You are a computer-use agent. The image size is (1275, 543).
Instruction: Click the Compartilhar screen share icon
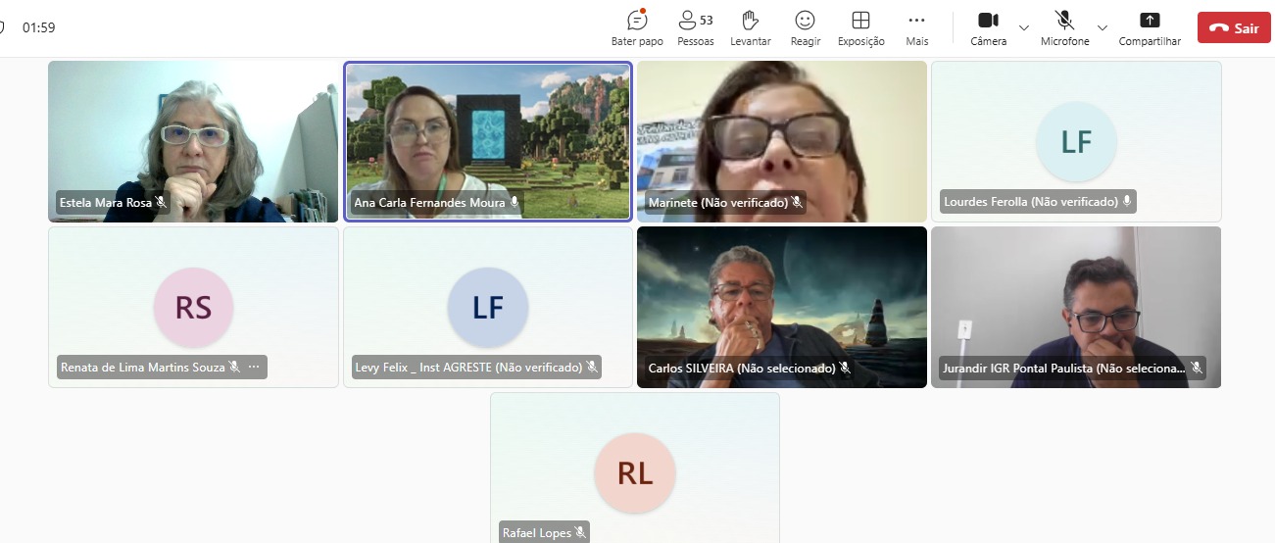(x=1150, y=27)
